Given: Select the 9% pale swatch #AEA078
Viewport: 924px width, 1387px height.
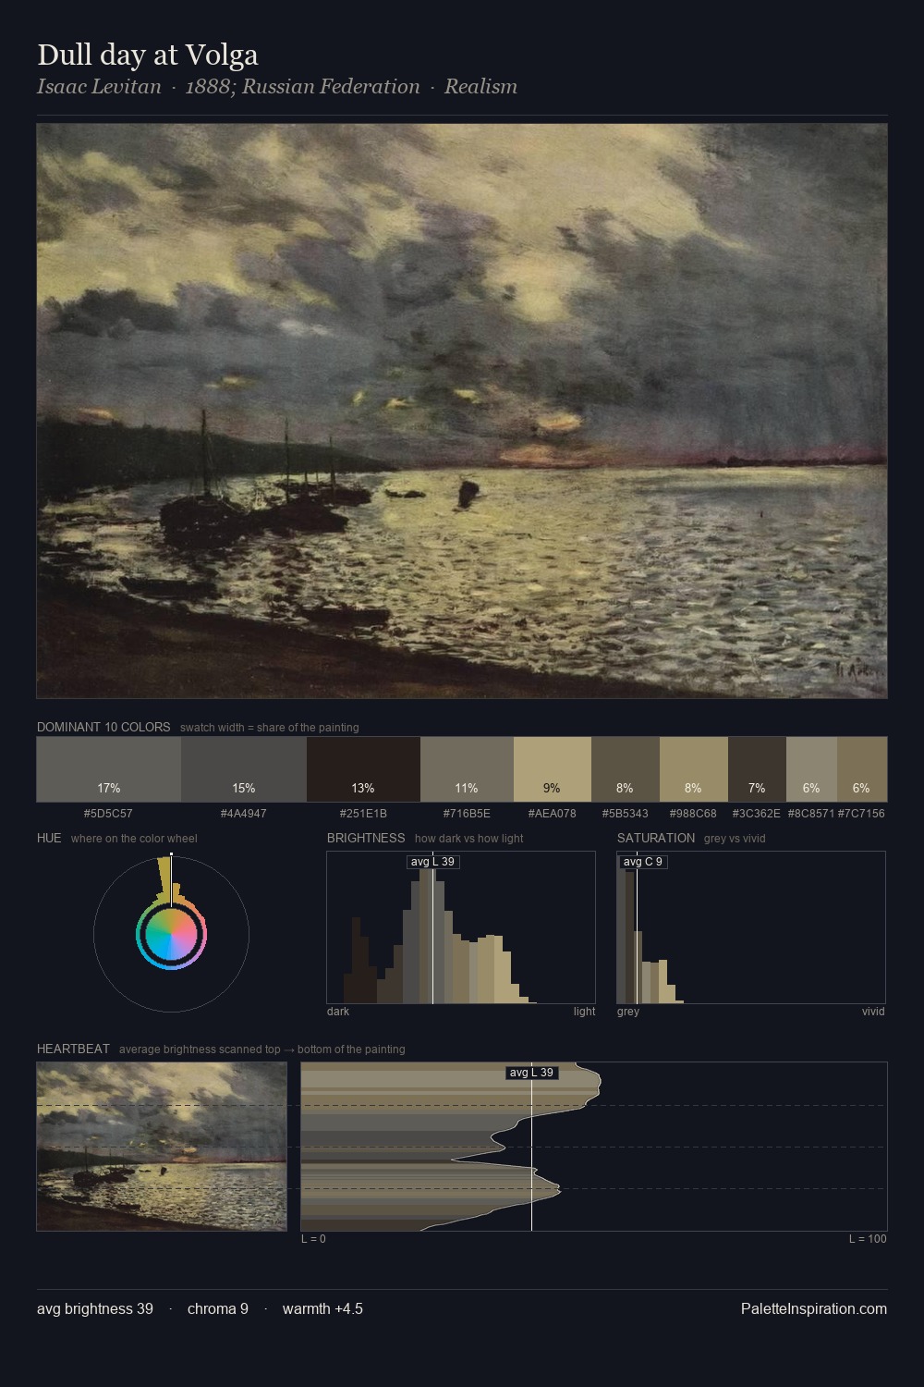Looking at the screenshot, I should point(553,769).
